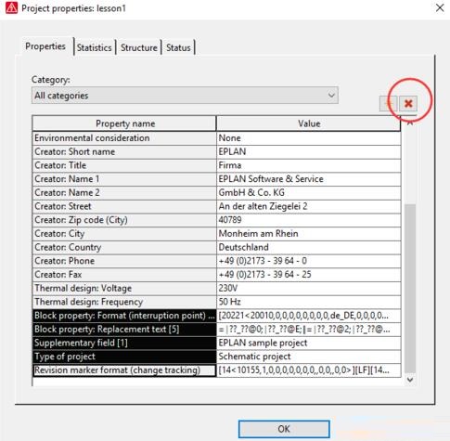The image size is (450, 441).
Task: Select the Creator: Short name property
Action: [x=124, y=151]
